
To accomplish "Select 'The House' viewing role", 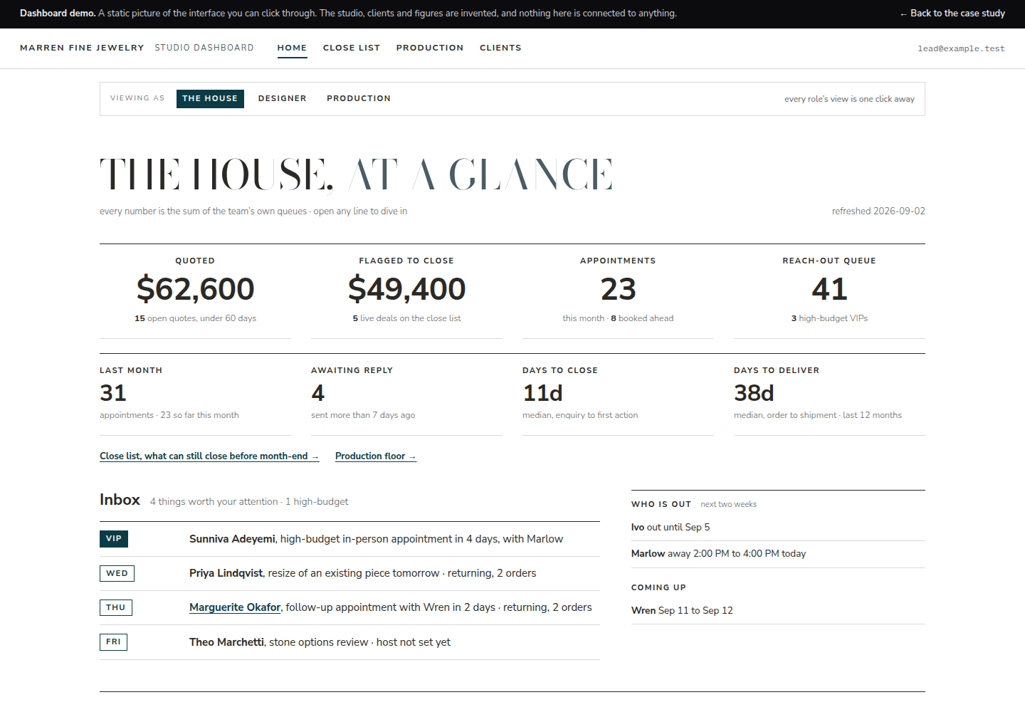I will (210, 98).
